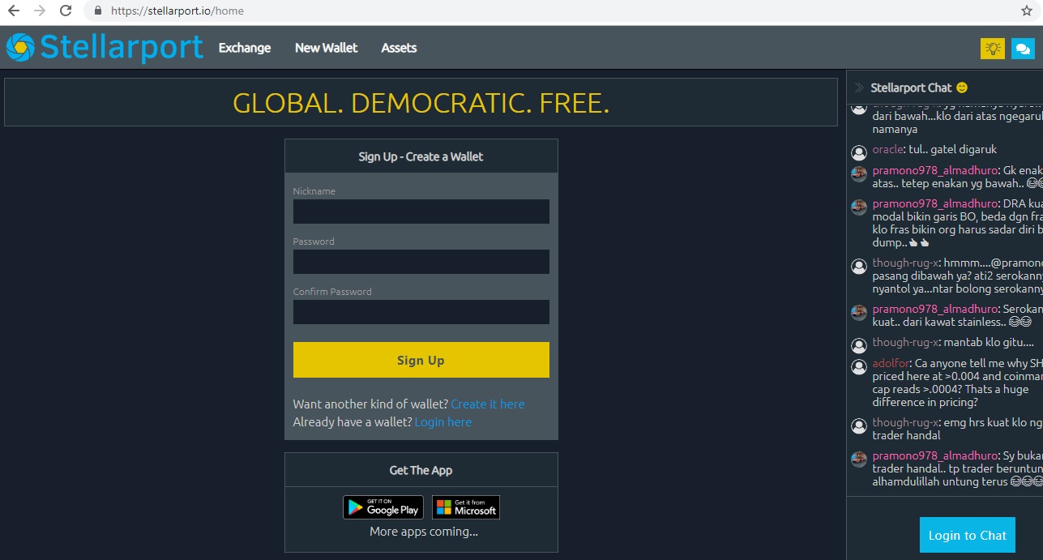Click oracle's chat avatar icon
1043x560 pixels.
click(x=859, y=152)
